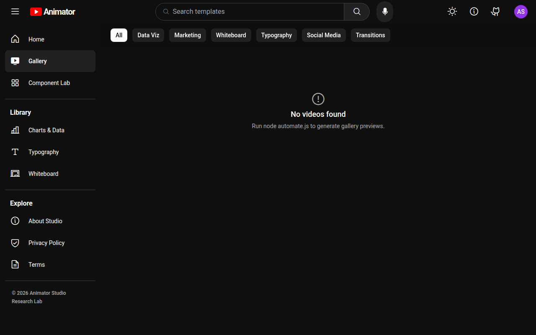Screen dimensions: 536x335
Task: Click the Privacy Policy shield icon
Action: (15, 243)
